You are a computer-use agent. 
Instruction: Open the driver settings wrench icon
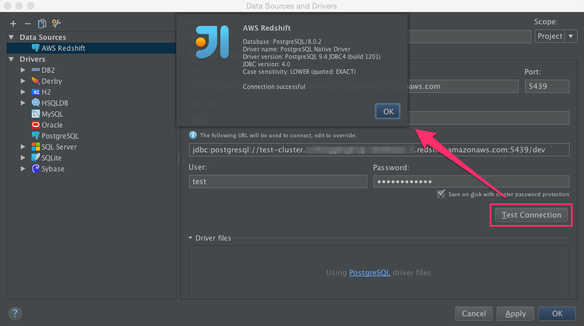point(56,24)
